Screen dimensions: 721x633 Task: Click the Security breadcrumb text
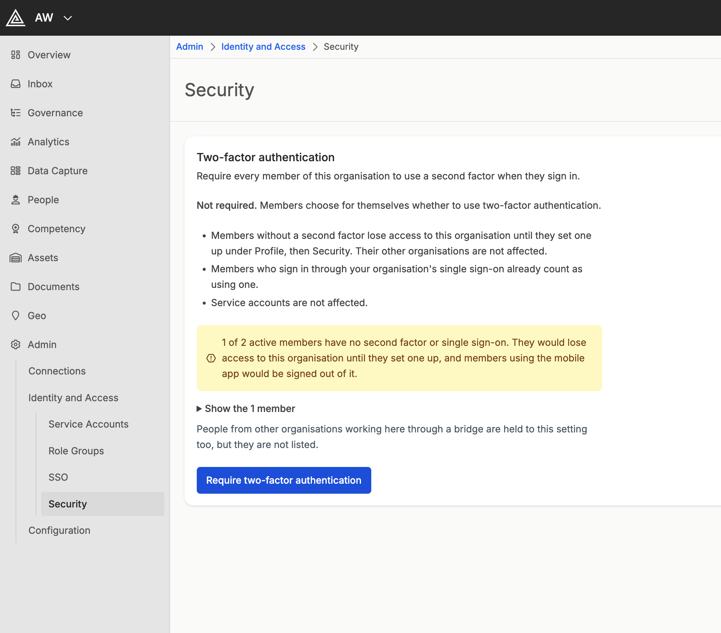(341, 47)
